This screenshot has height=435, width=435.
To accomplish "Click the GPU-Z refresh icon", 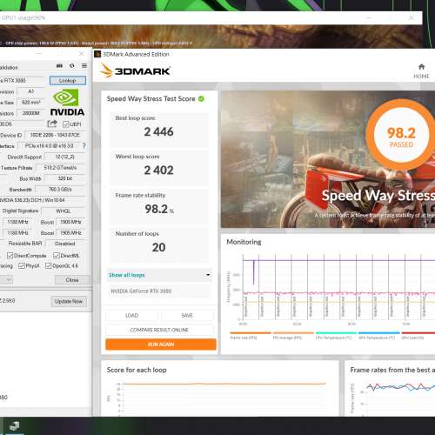I will 72,66.
